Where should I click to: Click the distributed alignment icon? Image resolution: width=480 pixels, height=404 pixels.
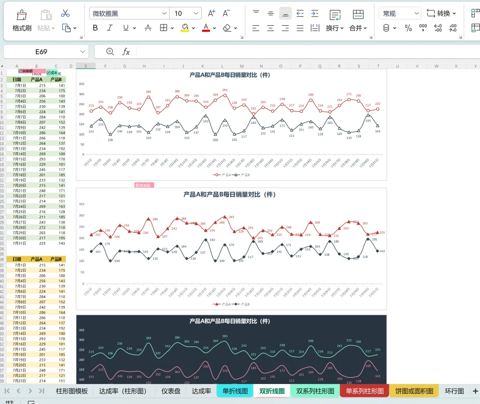click(x=315, y=28)
